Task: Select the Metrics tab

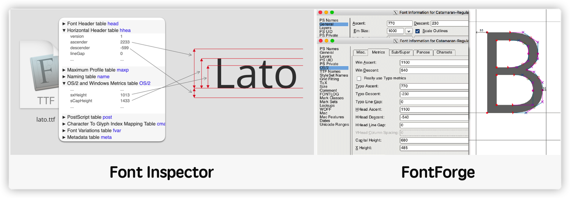Action: click(x=378, y=52)
